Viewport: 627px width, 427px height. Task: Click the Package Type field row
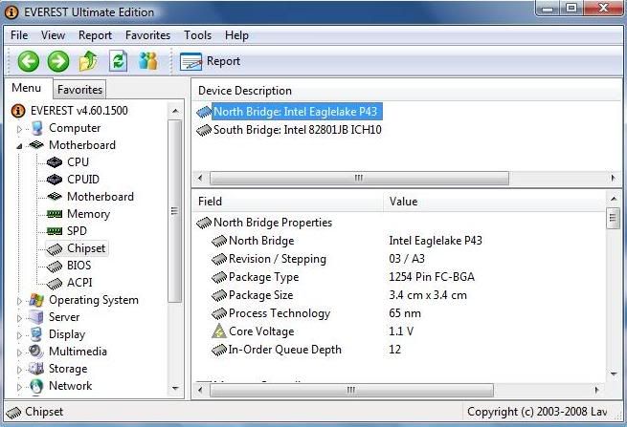[x=399, y=277]
